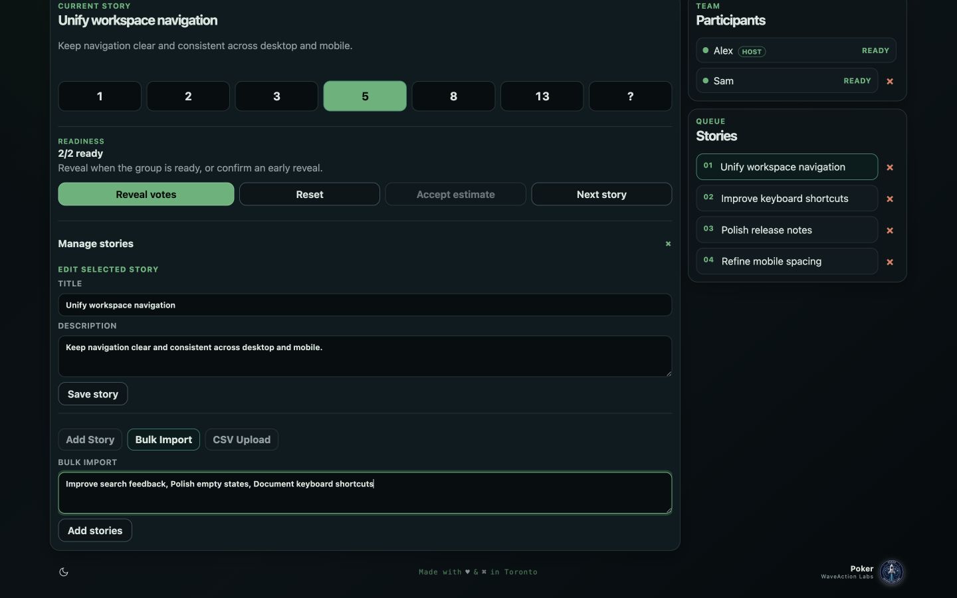Vote with card 3

276,96
